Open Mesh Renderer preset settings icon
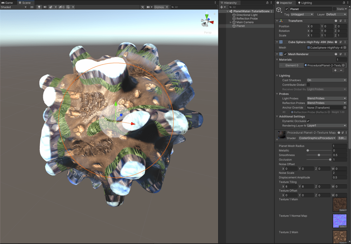 click(340, 54)
